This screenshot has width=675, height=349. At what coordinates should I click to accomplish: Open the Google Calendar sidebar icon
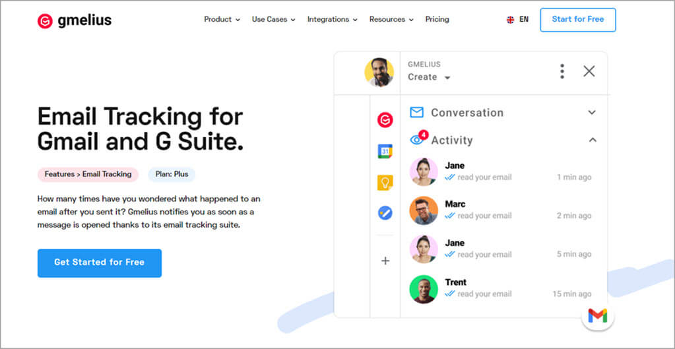click(x=385, y=151)
